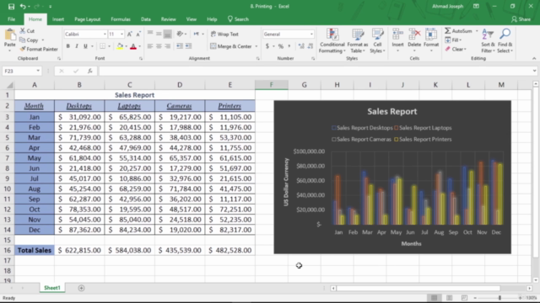The width and height of the screenshot is (540, 303).
Task: Adjust the zoom slider handle
Action: tap(499, 298)
